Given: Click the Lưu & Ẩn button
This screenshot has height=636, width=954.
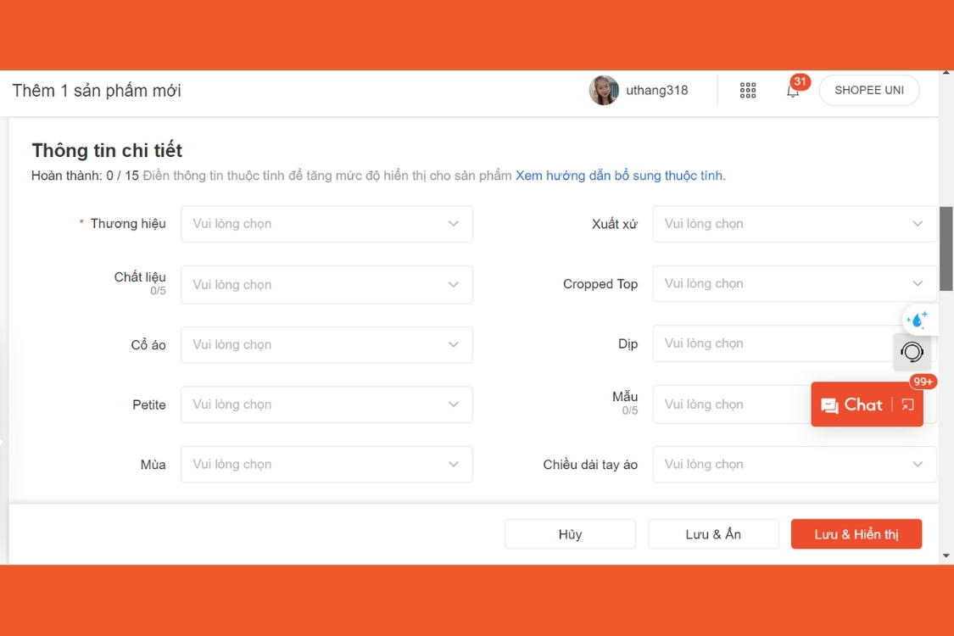Looking at the screenshot, I should (x=713, y=534).
